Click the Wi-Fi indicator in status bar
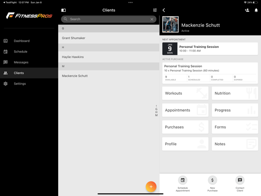The width and height of the screenshot is (261, 196). (x=245, y=2)
